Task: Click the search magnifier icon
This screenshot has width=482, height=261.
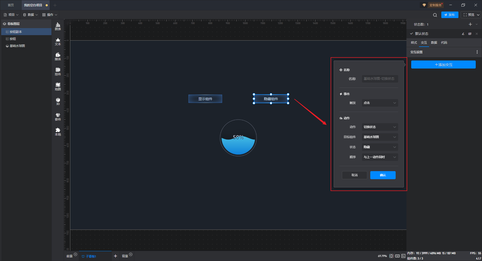Action: [435, 15]
